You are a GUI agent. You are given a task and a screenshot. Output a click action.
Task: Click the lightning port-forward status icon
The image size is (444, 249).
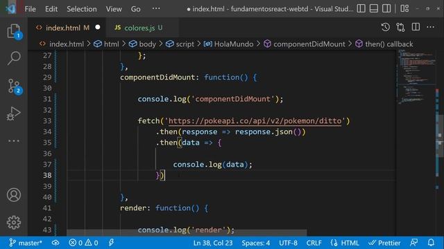pyautogui.click(x=111, y=243)
